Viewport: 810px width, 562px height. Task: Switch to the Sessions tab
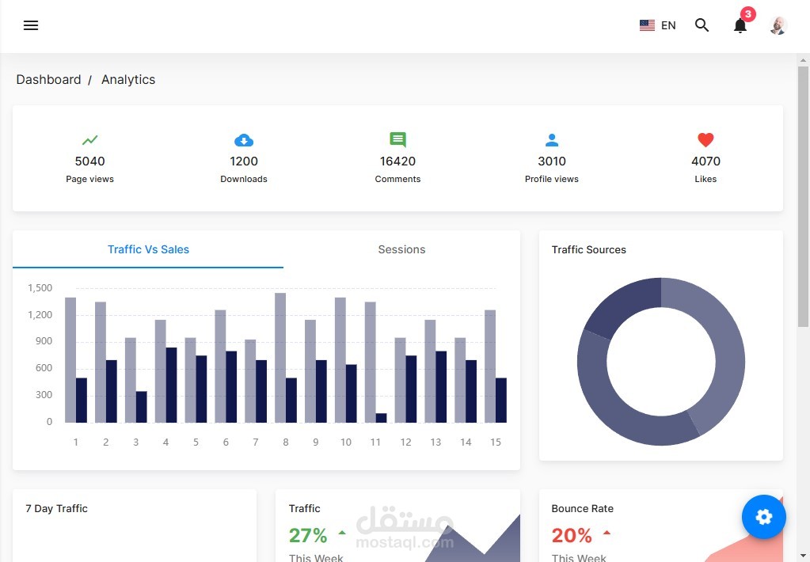401,249
